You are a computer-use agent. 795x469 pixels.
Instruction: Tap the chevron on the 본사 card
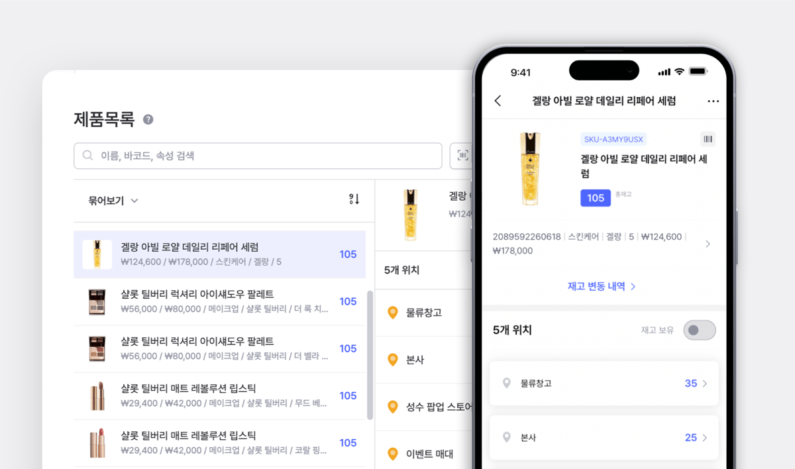(x=704, y=438)
